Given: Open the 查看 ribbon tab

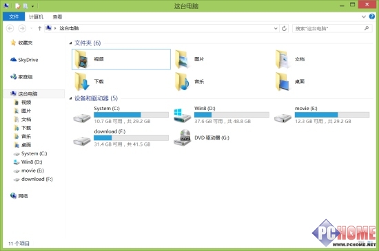Looking at the screenshot, I should tap(57, 17).
